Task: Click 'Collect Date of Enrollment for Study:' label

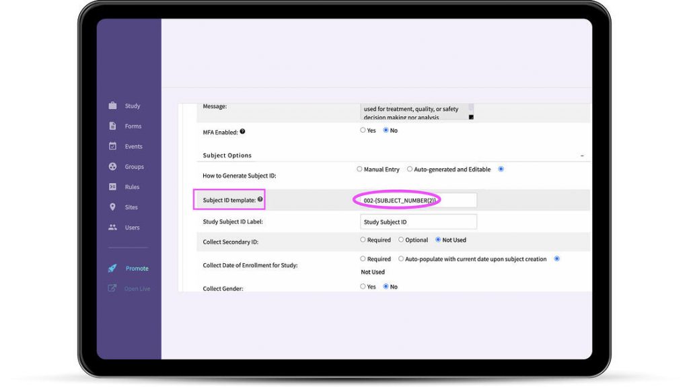Action: click(250, 265)
